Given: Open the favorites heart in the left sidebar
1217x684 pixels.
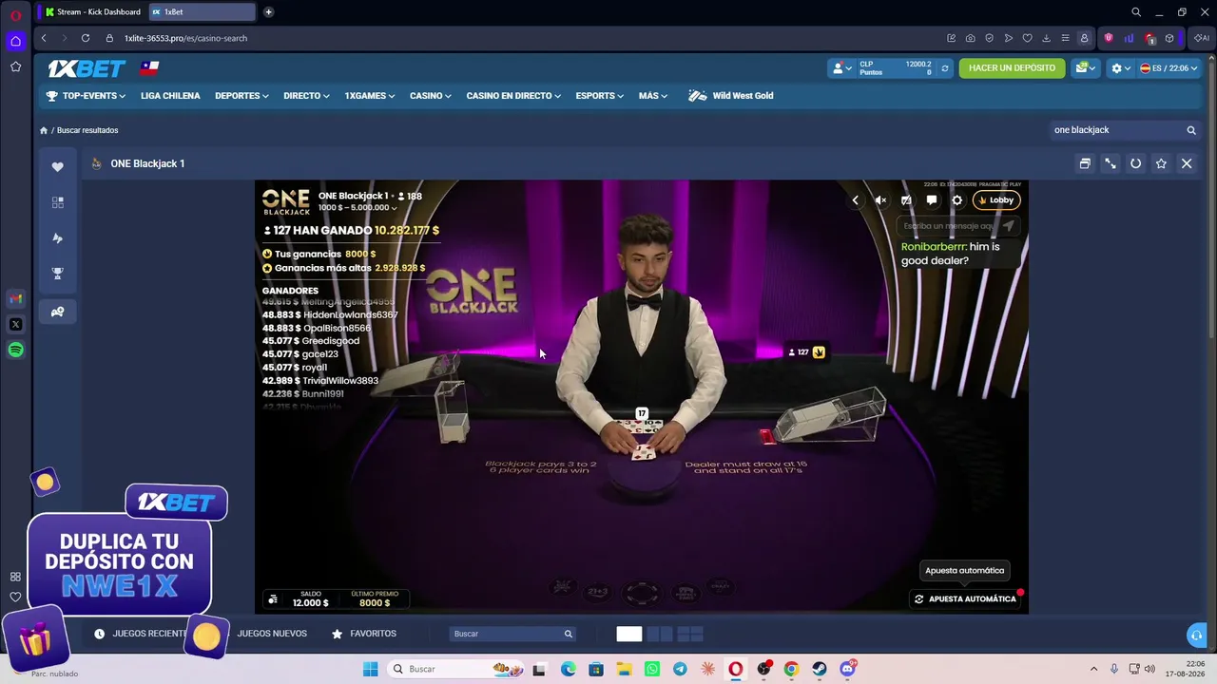Looking at the screenshot, I should coord(57,166).
